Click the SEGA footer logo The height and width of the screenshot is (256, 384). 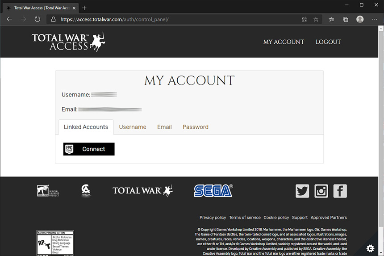(213, 191)
